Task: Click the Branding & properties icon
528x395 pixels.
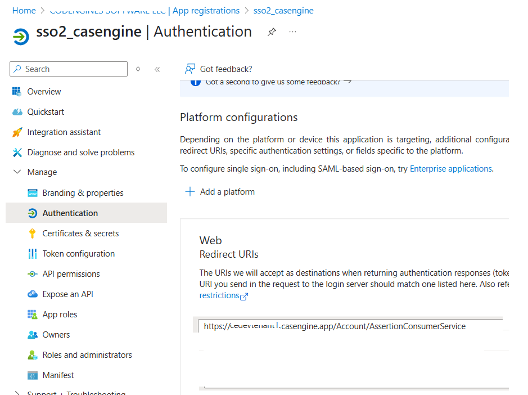Action: coord(32,193)
